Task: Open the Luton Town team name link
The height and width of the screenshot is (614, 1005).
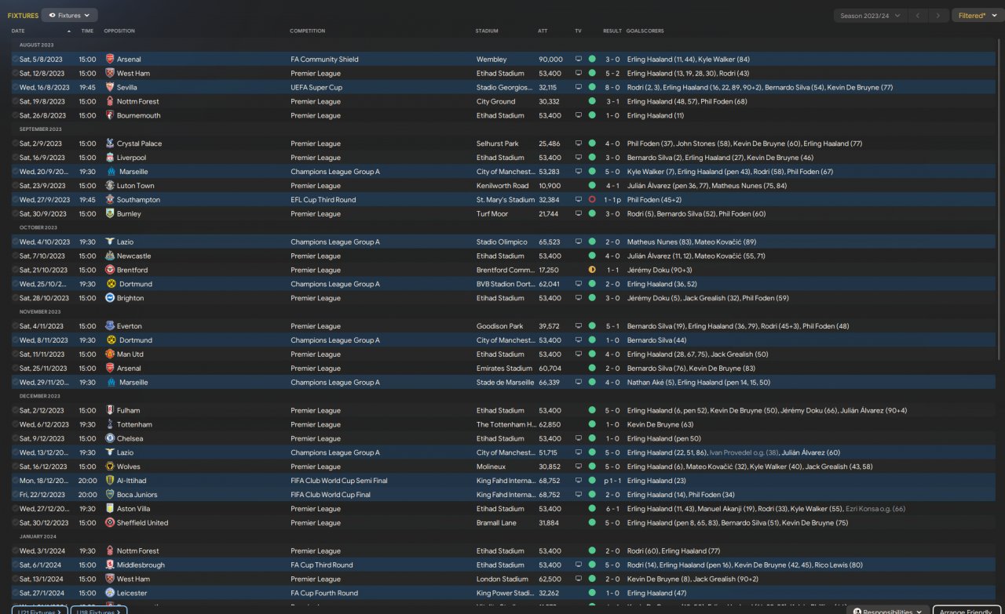Action: point(136,186)
